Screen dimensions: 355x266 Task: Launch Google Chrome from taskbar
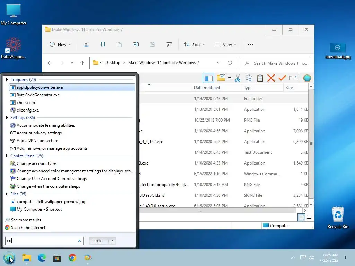[72, 258]
